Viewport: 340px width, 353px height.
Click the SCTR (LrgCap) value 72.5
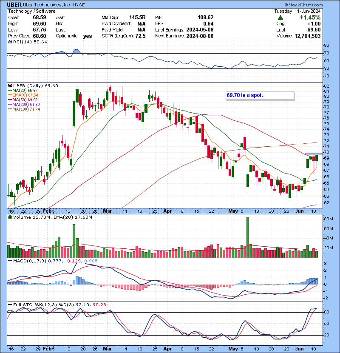pos(140,36)
